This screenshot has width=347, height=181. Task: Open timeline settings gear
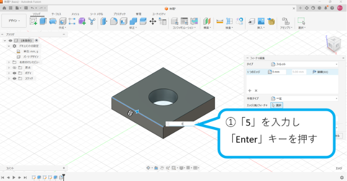click(342, 178)
